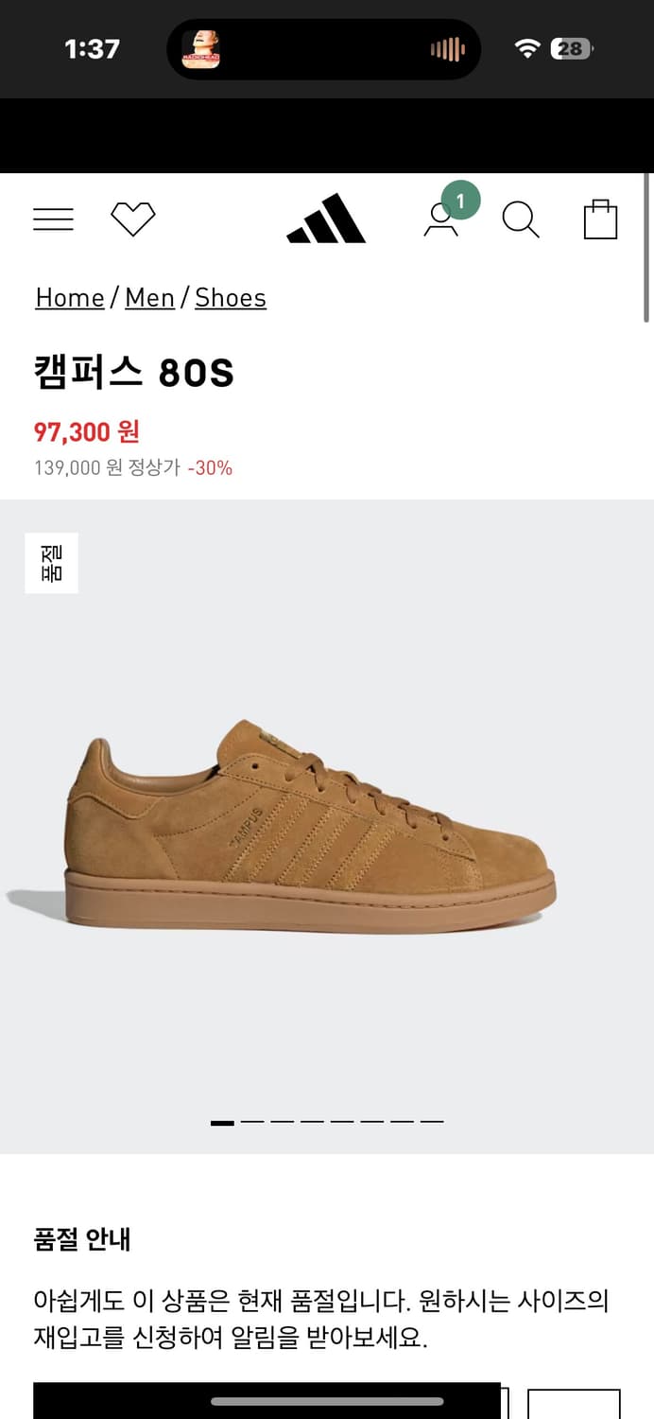Tap the green notification badge showing 1
654x1419 pixels.
pyautogui.click(x=460, y=201)
